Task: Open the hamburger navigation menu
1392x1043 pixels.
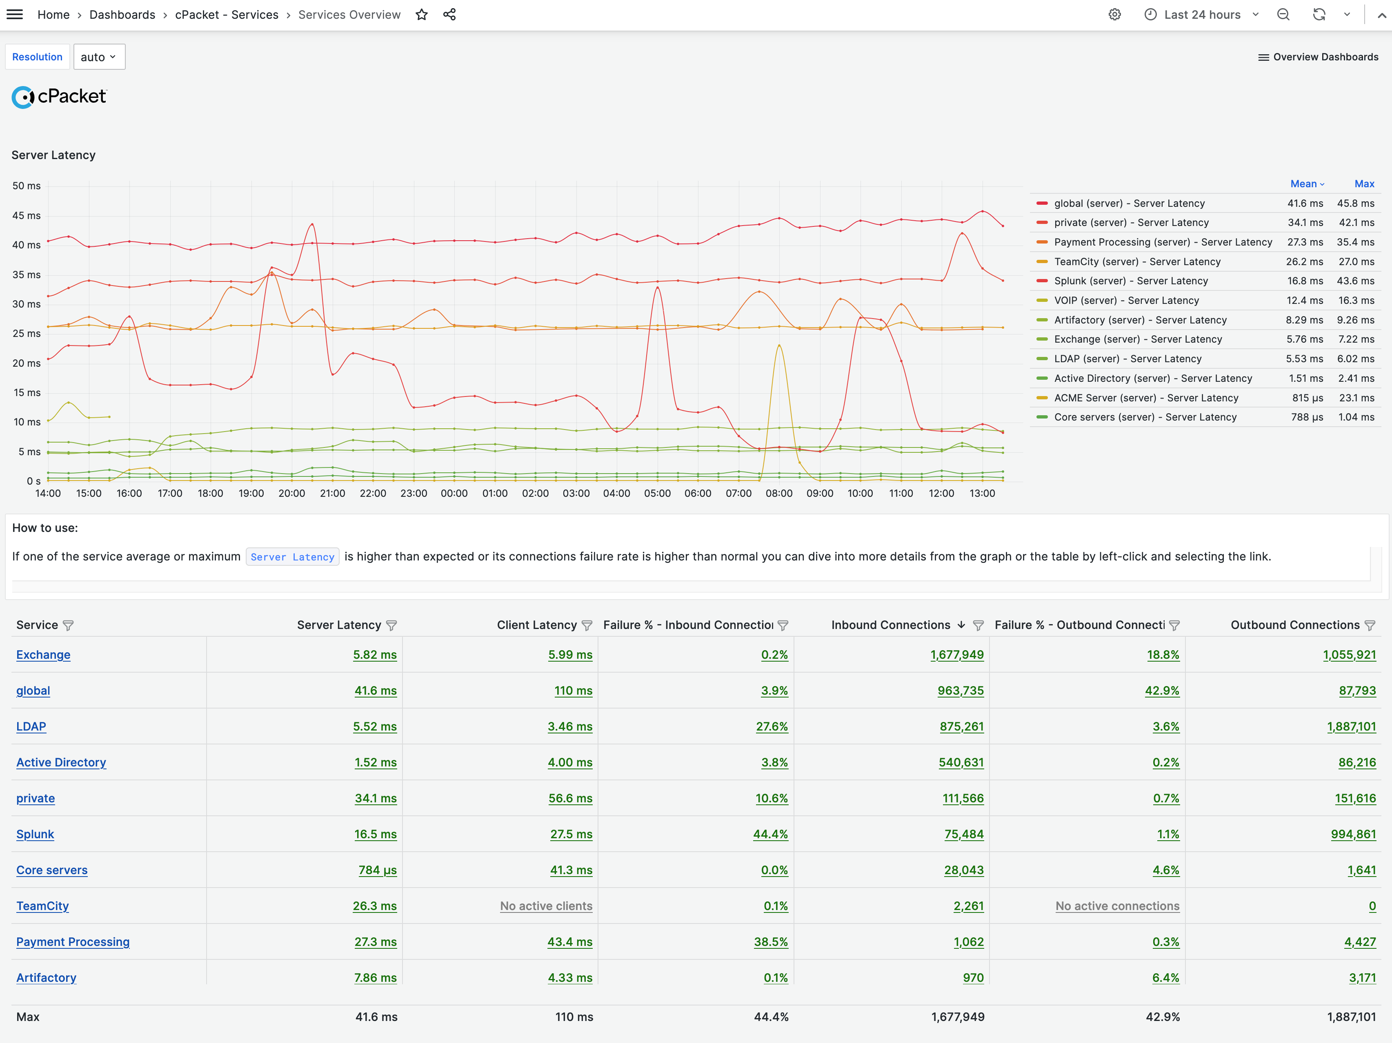Action: pos(14,14)
